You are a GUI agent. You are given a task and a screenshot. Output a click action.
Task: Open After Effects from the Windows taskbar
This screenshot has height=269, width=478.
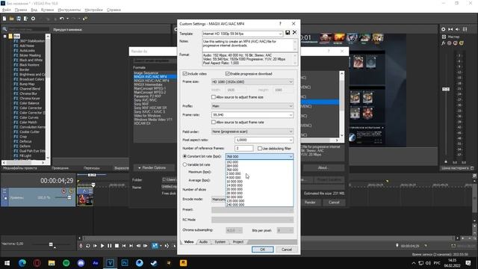point(96,263)
